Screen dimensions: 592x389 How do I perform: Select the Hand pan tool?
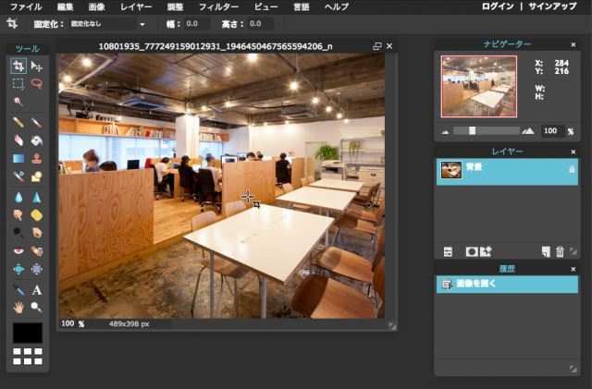pos(18,308)
